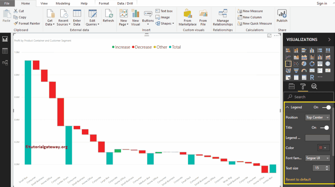Import more custom visuals via ellipsis
Viewport: 335px width, 187px height.
(x=320, y=77)
